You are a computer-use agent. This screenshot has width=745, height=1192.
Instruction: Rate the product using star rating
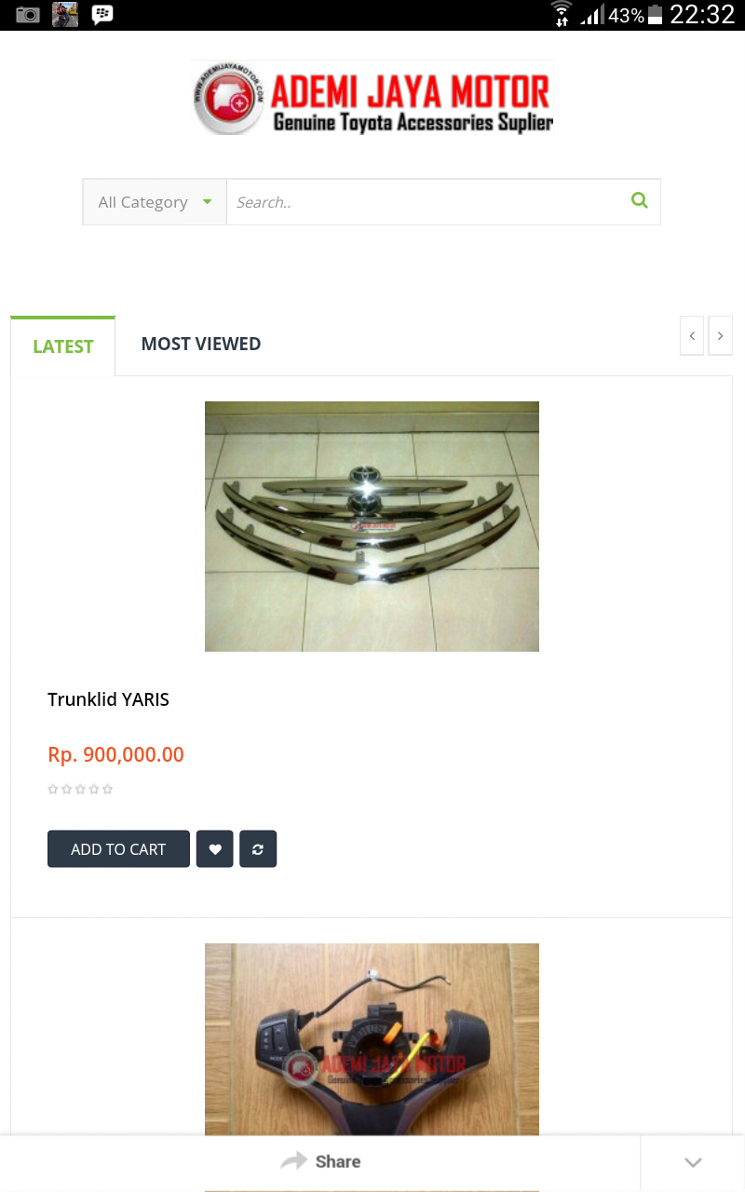(x=80, y=790)
